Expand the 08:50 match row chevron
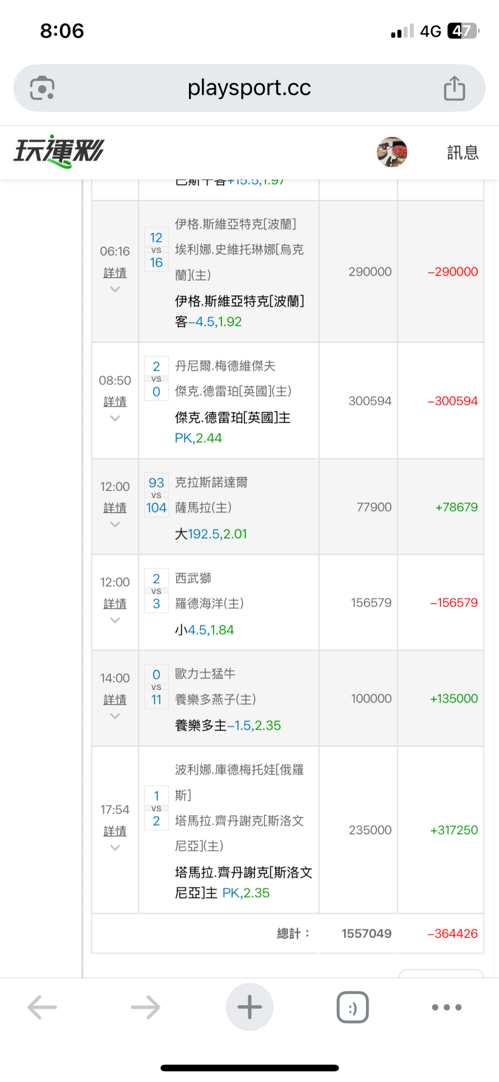The height and width of the screenshot is (1082, 499). [115, 419]
